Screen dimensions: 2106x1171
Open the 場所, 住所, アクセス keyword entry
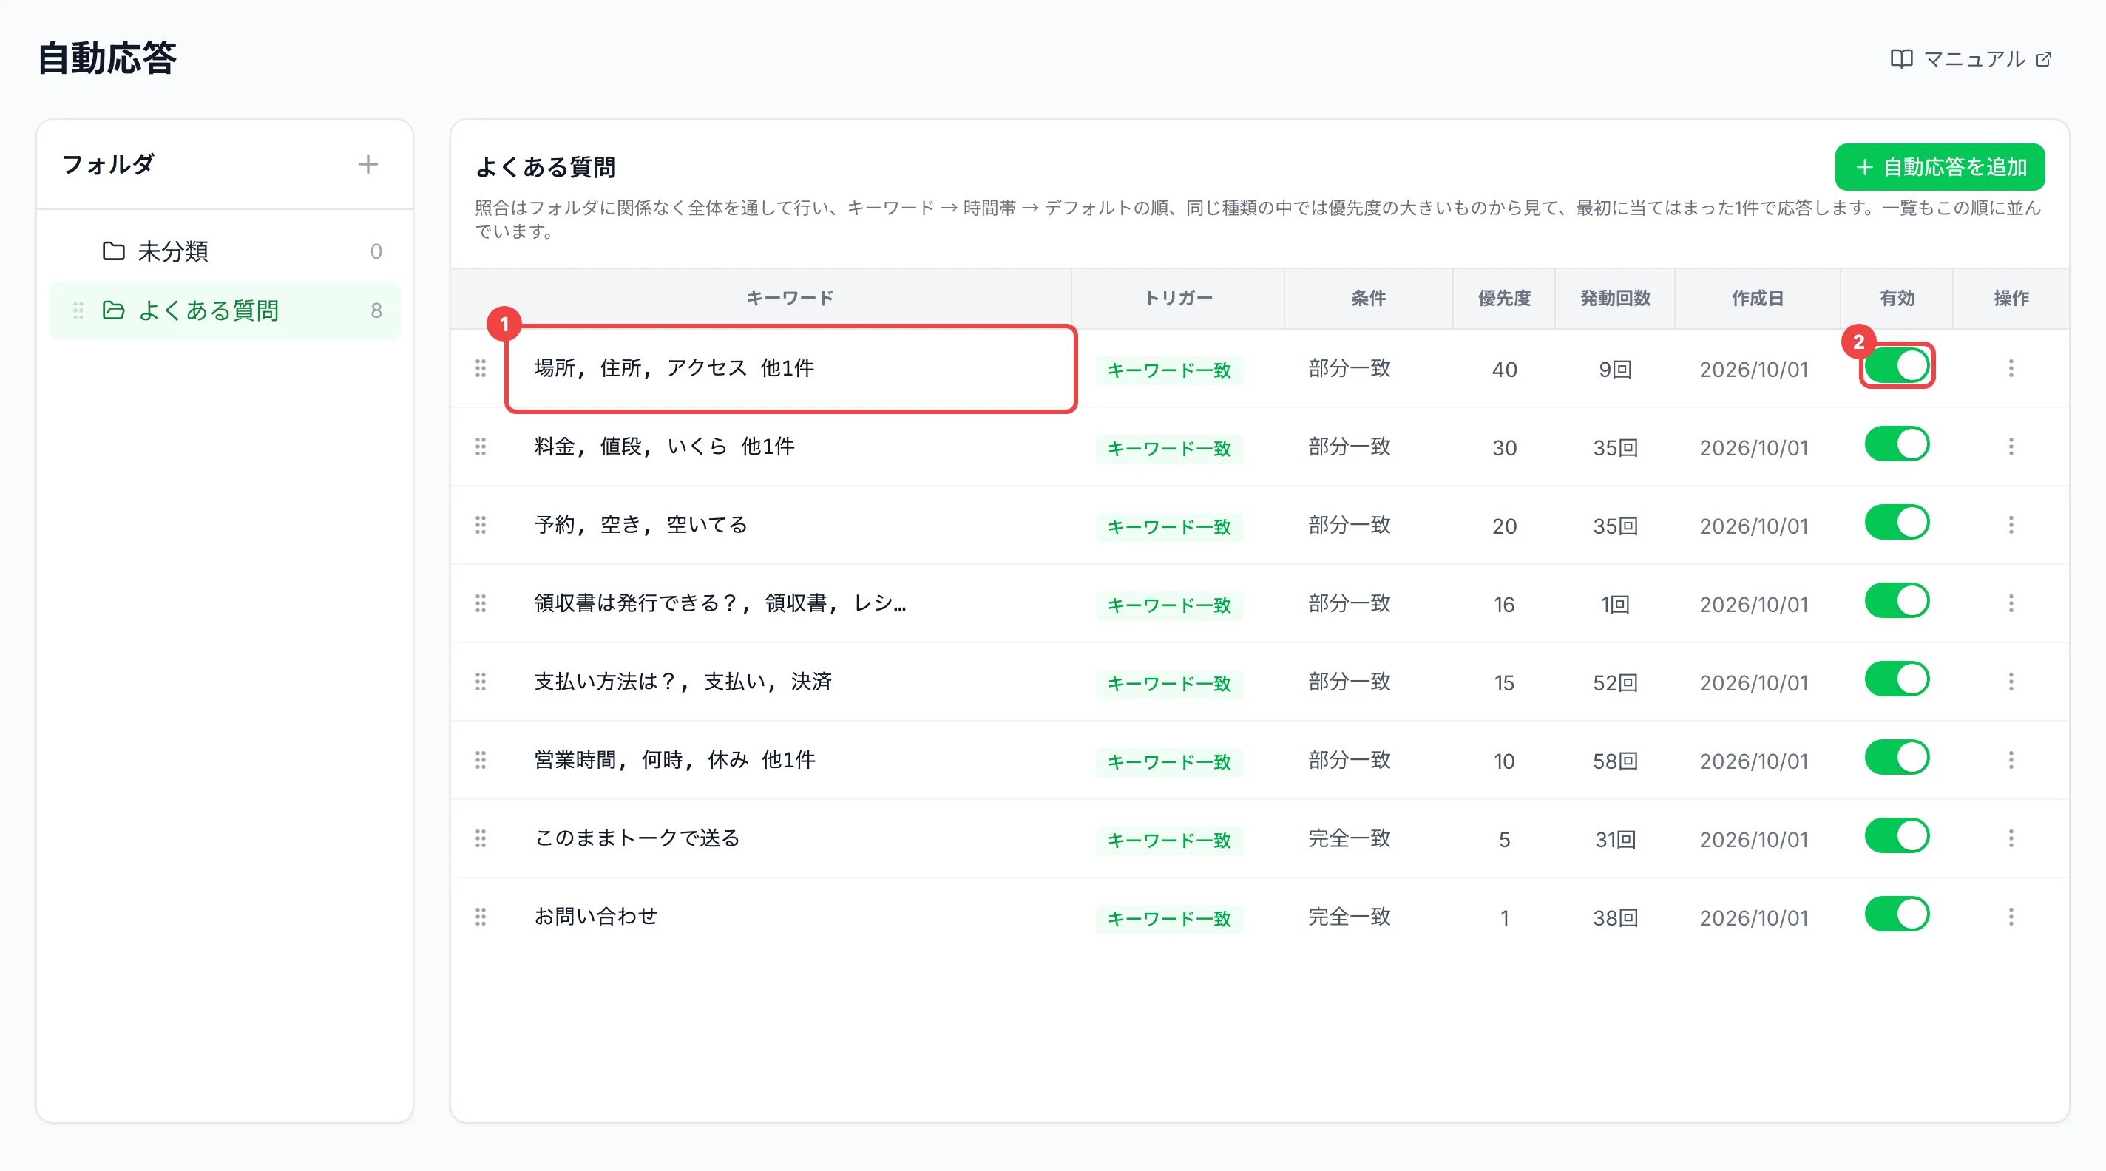point(674,367)
